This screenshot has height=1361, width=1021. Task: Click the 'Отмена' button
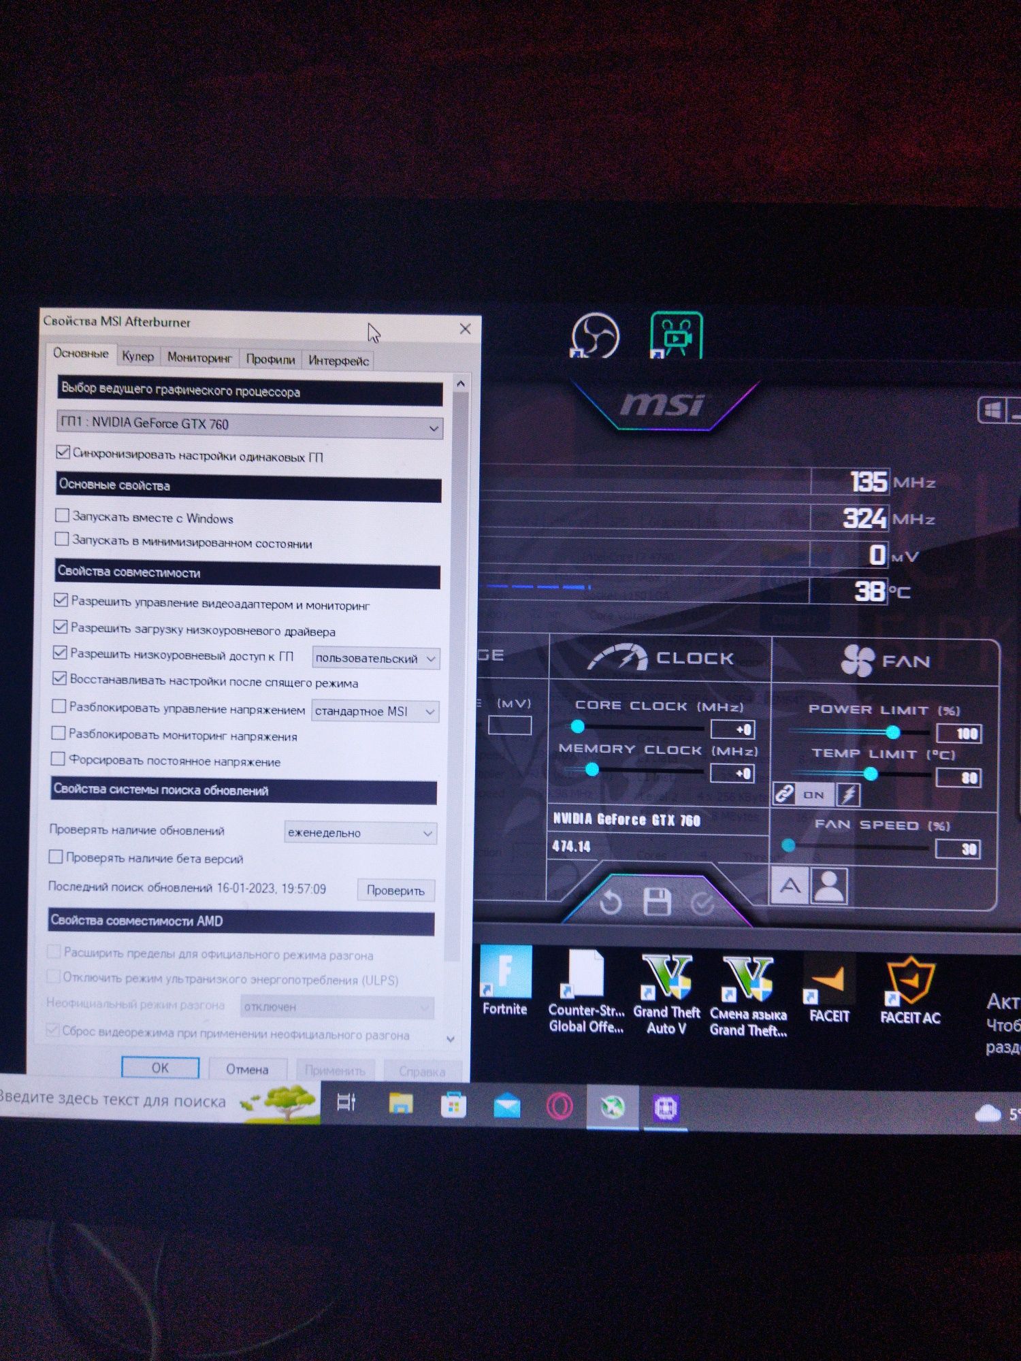(247, 1068)
